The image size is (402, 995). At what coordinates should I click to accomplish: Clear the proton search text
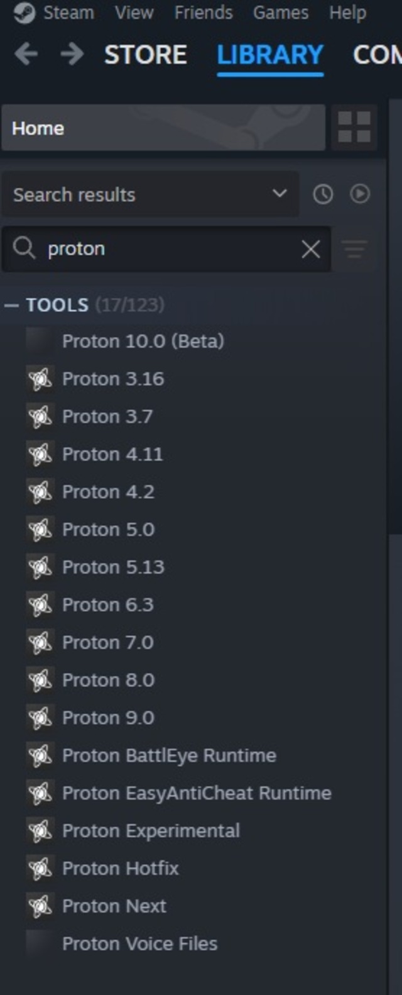(x=311, y=249)
